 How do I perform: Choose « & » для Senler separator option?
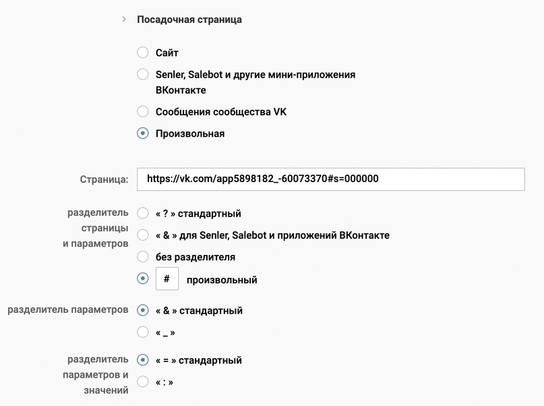pos(142,235)
